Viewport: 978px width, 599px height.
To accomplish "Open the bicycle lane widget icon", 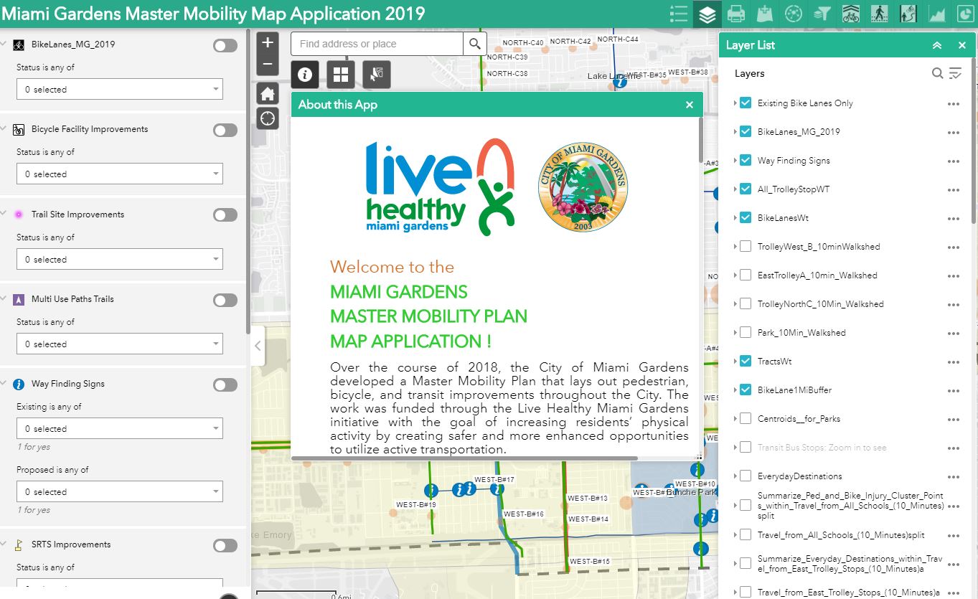I will [x=851, y=14].
